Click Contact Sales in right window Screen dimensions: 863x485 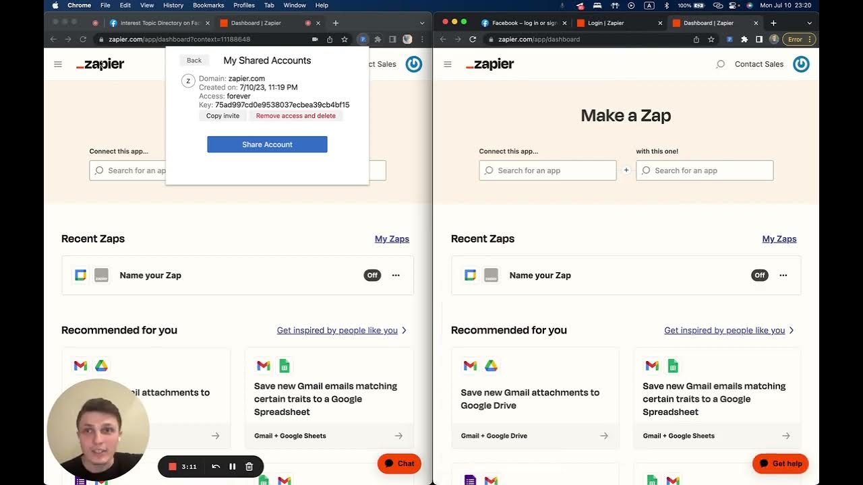pyautogui.click(x=759, y=64)
